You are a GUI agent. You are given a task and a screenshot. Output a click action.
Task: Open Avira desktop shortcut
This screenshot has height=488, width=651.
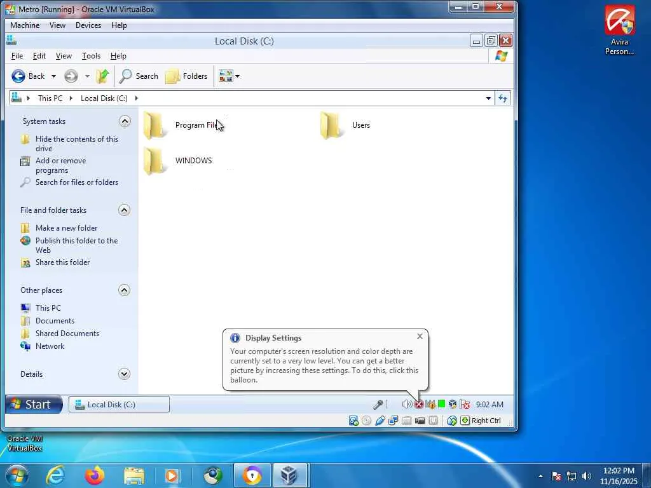coord(619,30)
